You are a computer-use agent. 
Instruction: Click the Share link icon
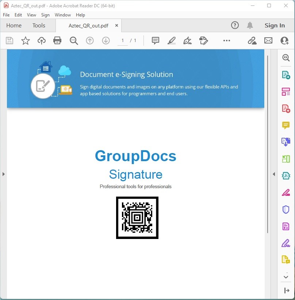[252, 41]
